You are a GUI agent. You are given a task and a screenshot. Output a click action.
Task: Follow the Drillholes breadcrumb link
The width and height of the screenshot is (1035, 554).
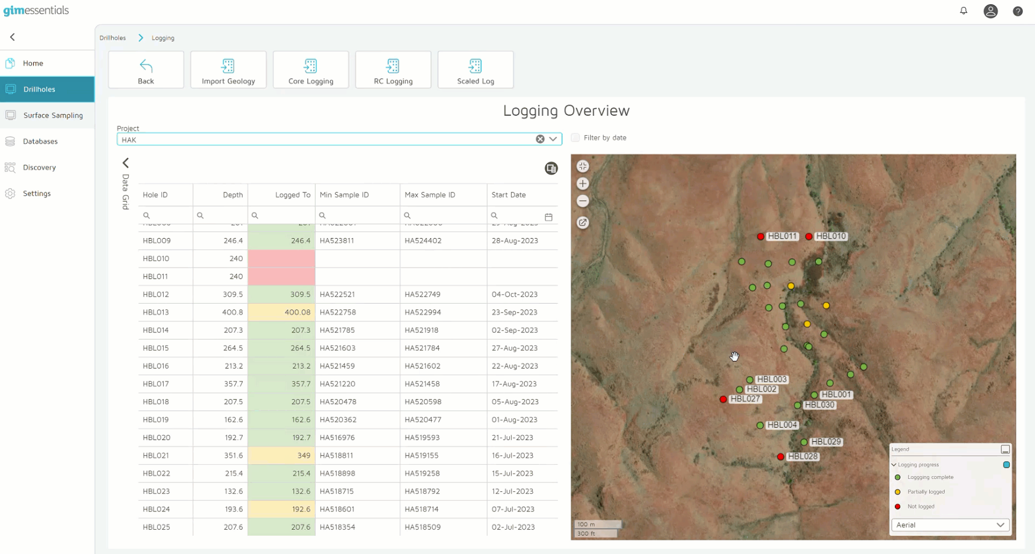(113, 37)
